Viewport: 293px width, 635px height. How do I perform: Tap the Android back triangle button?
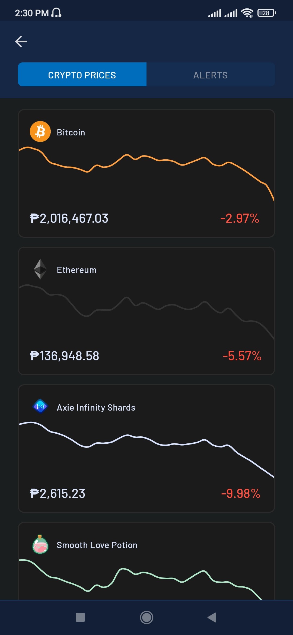coord(212,617)
